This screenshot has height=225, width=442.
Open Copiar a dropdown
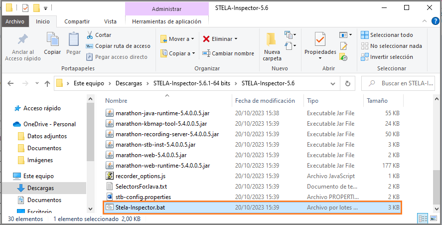(178, 53)
